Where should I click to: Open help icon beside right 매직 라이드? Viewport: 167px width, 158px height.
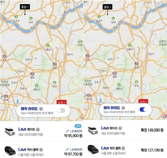coord(123,108)
